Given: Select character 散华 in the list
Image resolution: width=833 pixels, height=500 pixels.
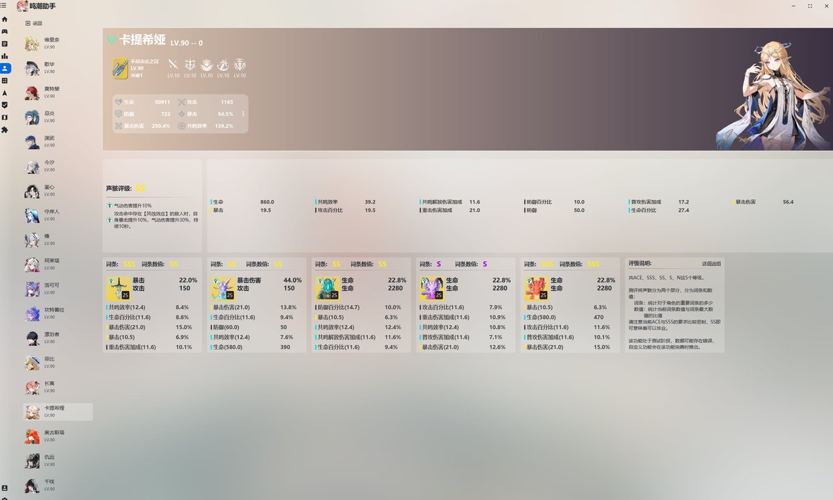Looking at the screenshot, I should 58,68.
